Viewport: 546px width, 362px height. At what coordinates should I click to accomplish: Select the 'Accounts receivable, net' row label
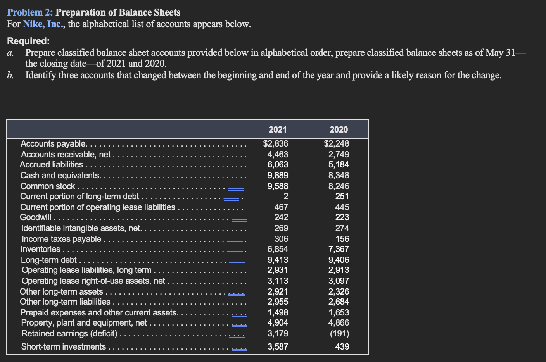point(66,154)
